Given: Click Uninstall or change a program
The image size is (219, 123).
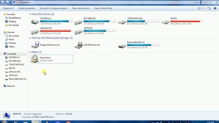Looking at the screenshot, I should [53, 8].
